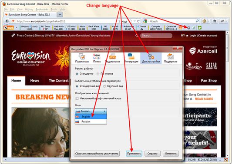Open the Firefox Help menu

tap(62, 10)
